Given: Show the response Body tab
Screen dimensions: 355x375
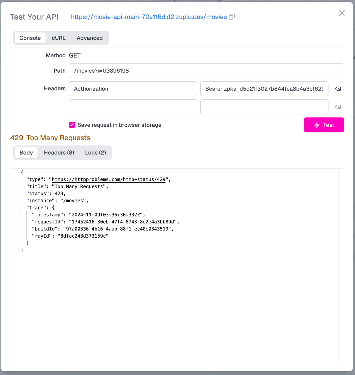Looking at the screenshot, I should pyautogui.click(x=26, y=152).
